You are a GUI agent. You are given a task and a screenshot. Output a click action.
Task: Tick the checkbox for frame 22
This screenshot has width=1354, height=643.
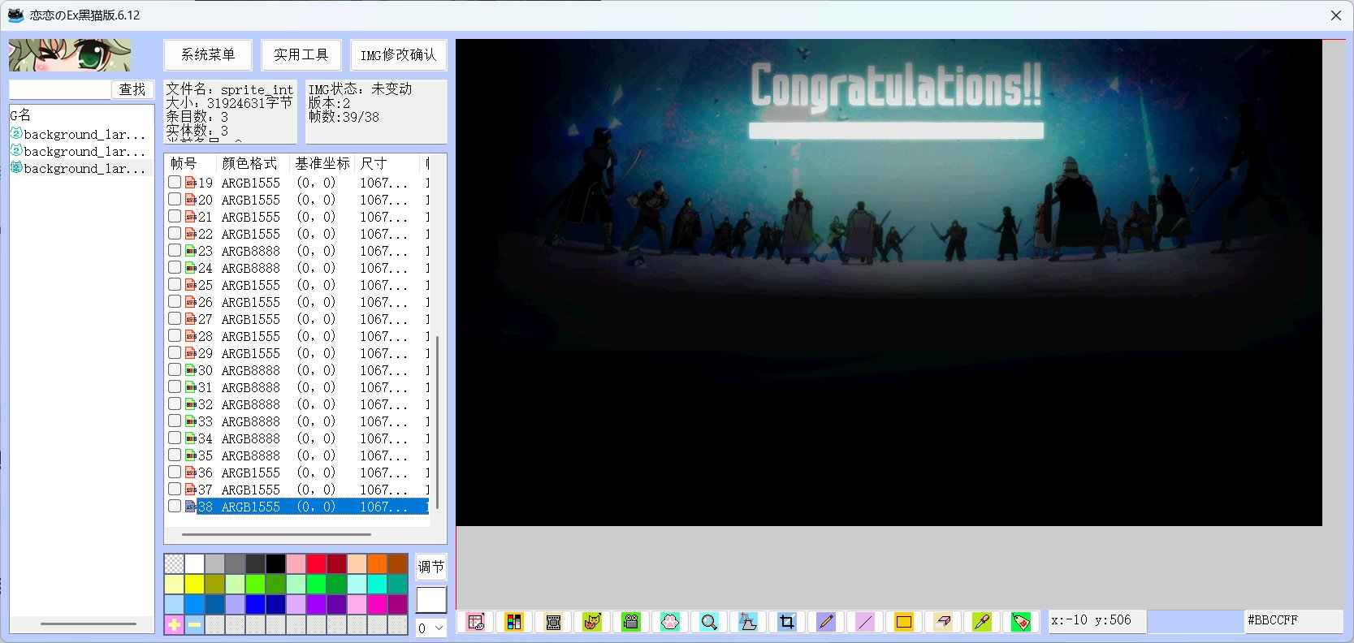coord(175,233)
